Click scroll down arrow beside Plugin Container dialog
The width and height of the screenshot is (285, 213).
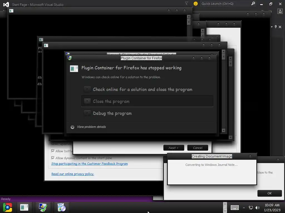[223, 130]
